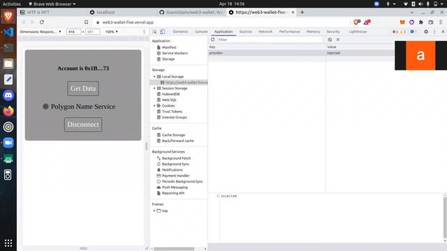Reload the page with the refresh button
The height and width of the screenshot is (251, 447).
(42, 22)
